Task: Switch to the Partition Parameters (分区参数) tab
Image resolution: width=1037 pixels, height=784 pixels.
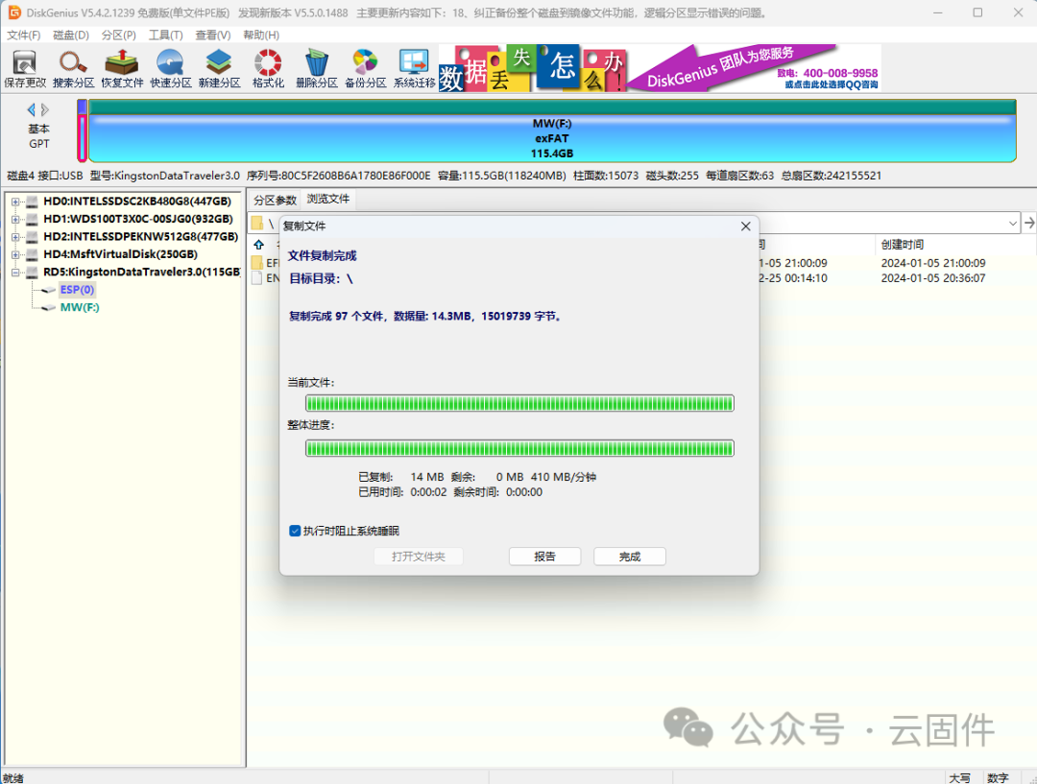Action: [276, 200]
